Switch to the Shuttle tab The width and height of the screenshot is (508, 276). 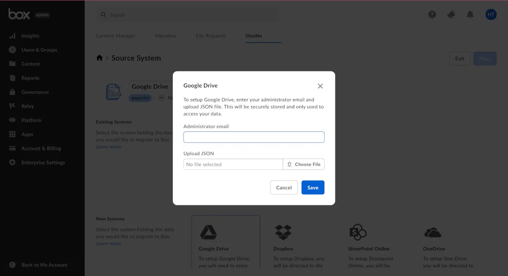pos(254,36)
